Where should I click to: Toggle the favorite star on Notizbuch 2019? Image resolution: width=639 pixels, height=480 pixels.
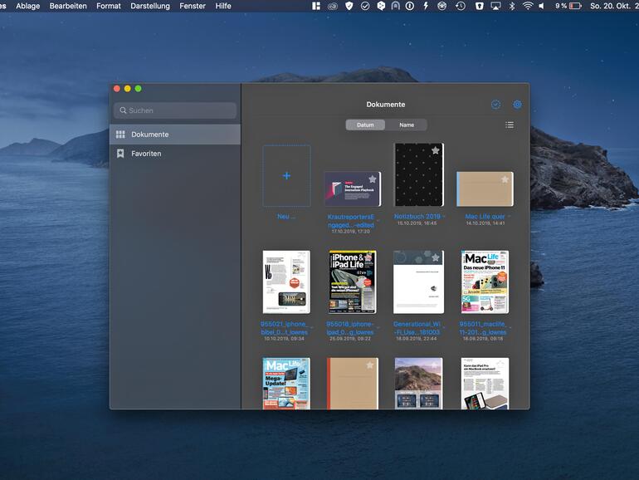pyautogui.click(x=435, y=150)
